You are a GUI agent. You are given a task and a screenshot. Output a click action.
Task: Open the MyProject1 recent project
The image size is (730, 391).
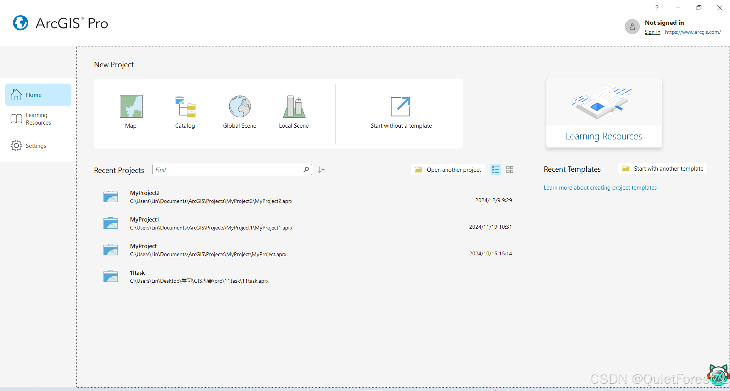coord(307,223)
